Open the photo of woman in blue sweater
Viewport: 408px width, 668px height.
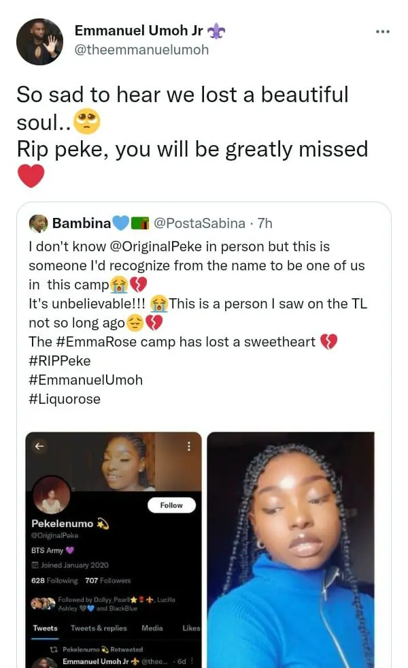[290, 549]
